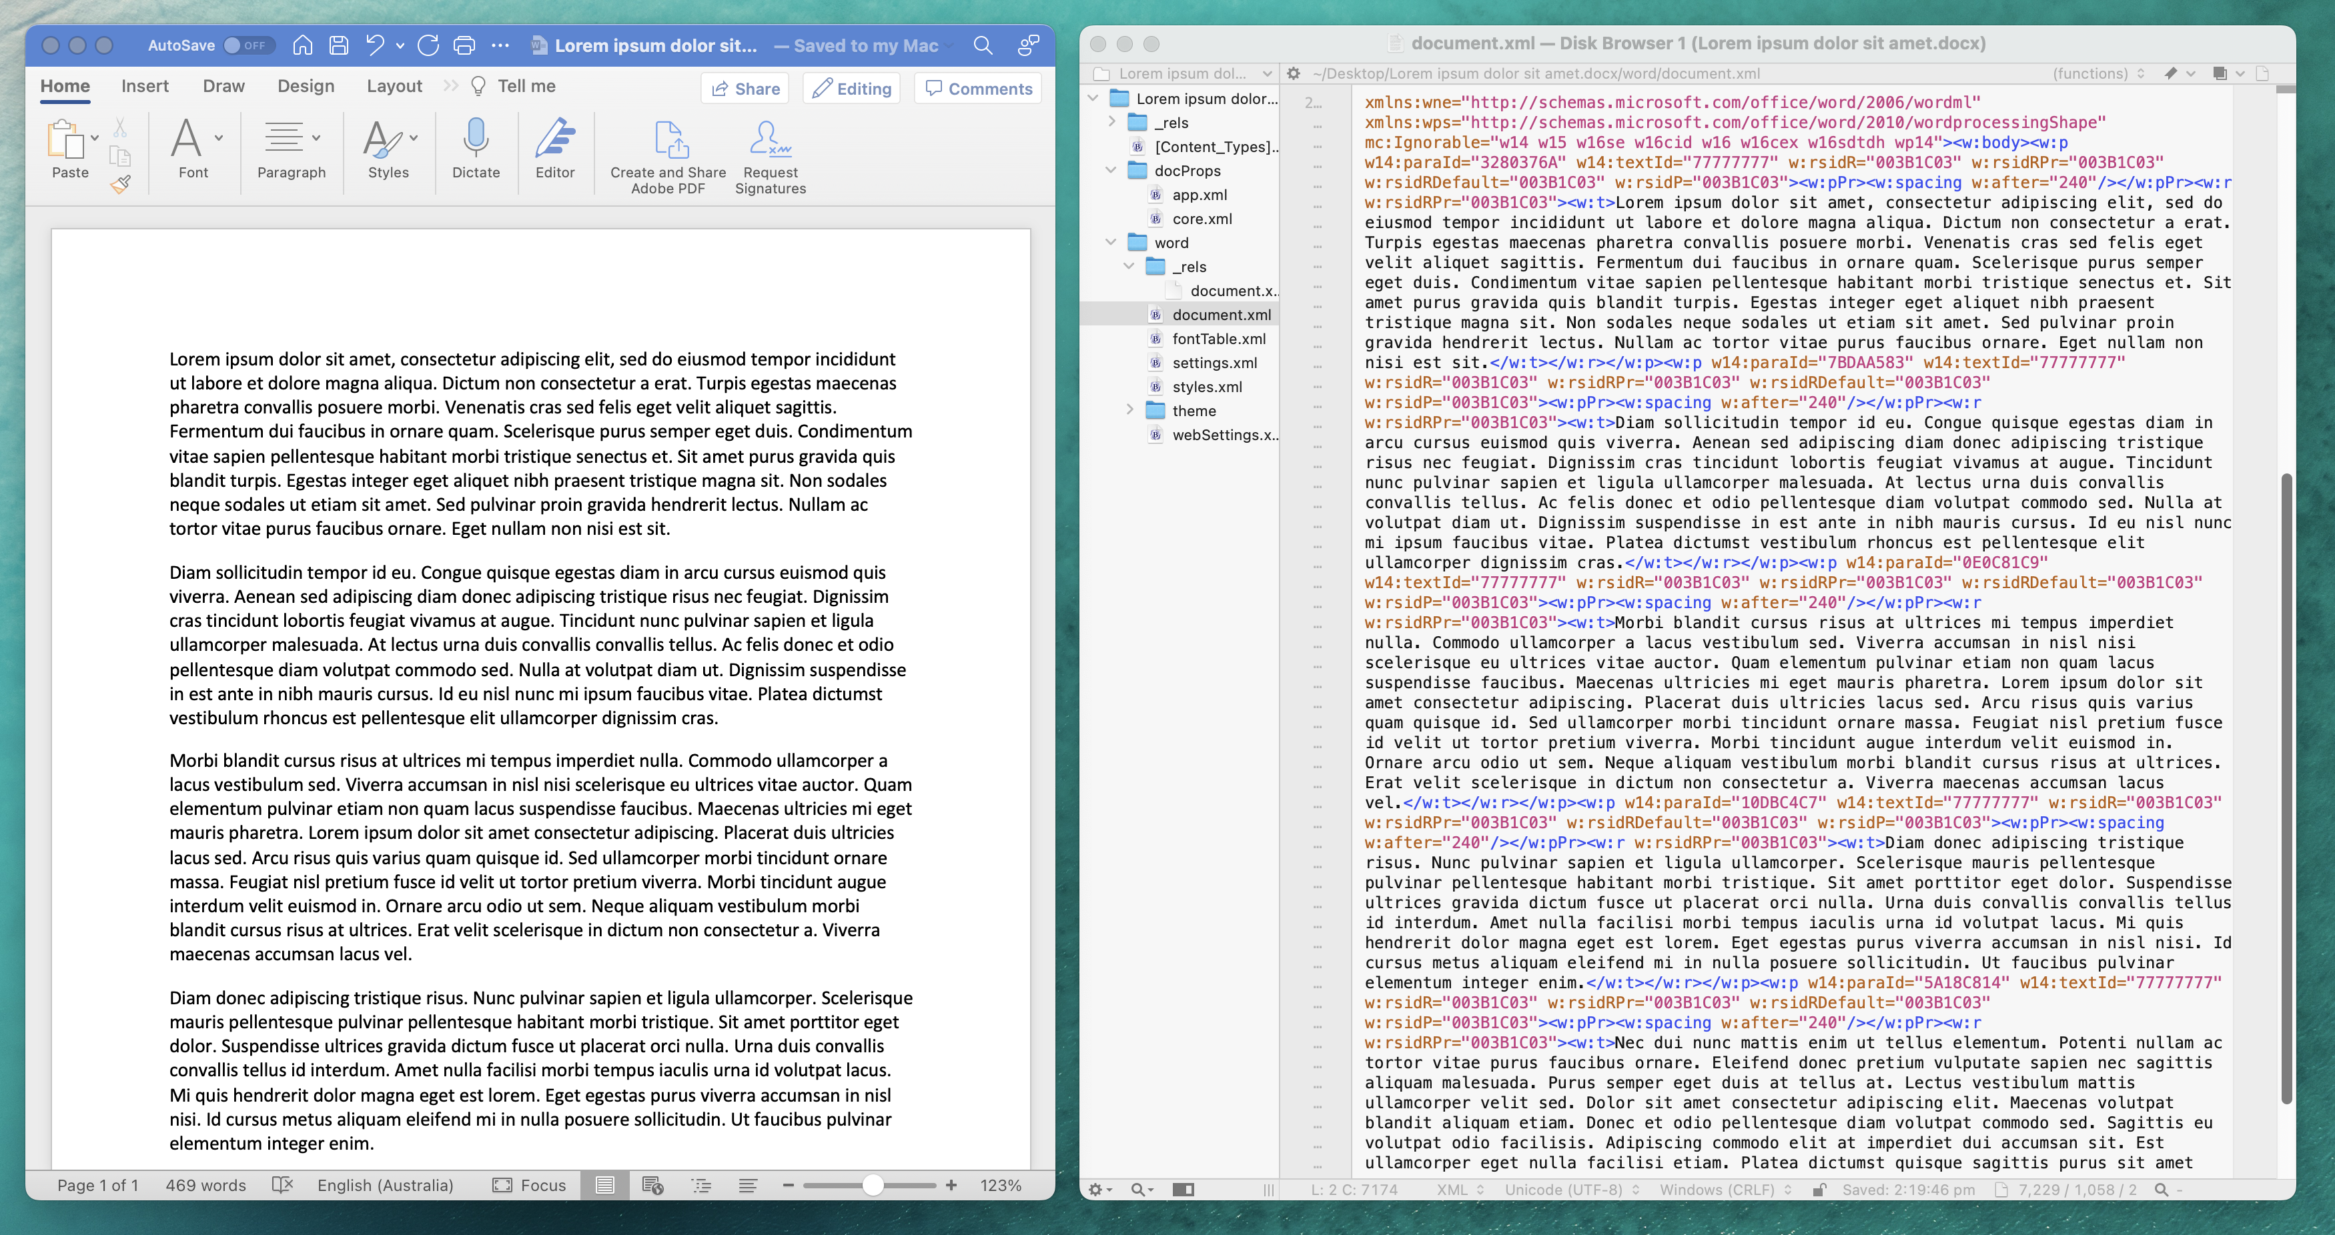Screen dimensions: 2335x1235
Task: Open BBEdit's status bar gear menu
Action: tap(1097, 1190)
